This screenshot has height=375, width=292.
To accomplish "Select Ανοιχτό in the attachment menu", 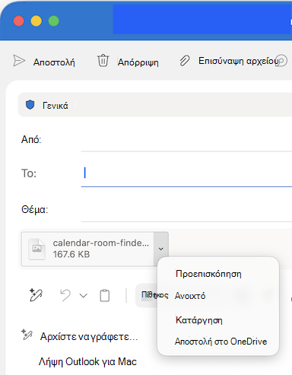I will click(190, 296).
